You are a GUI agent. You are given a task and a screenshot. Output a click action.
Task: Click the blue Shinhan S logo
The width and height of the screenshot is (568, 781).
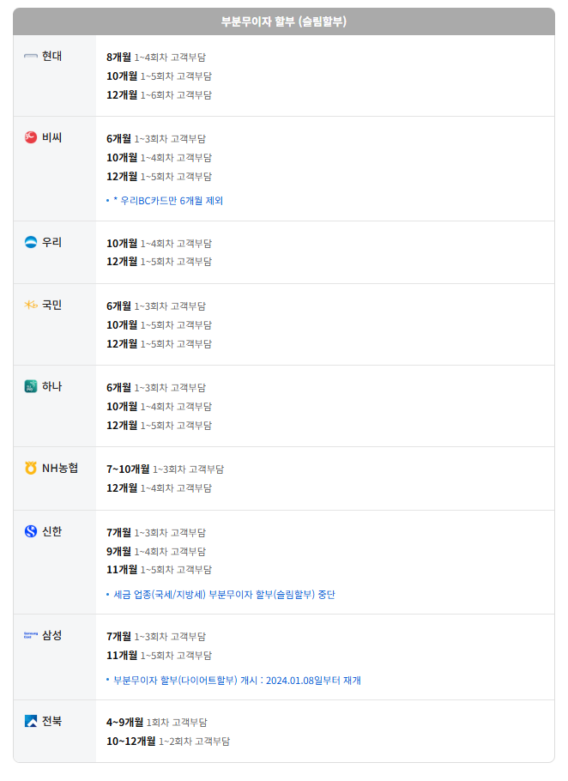click(x=31, y=531)
